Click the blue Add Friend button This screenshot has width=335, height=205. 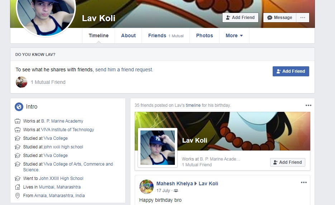coord(291,71)
